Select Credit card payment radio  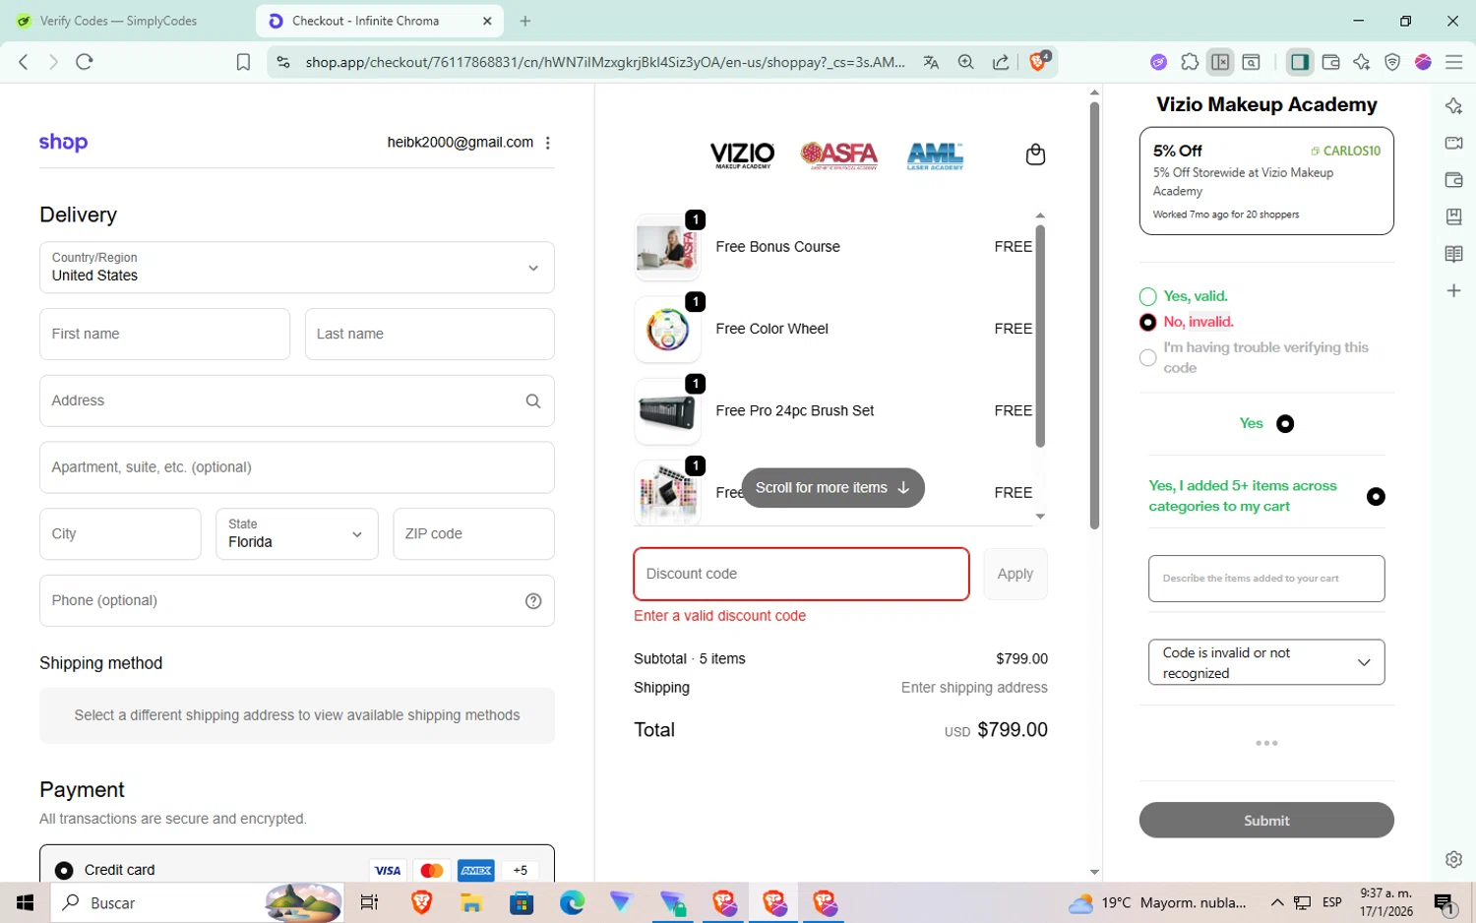click(x=64, y=871)
